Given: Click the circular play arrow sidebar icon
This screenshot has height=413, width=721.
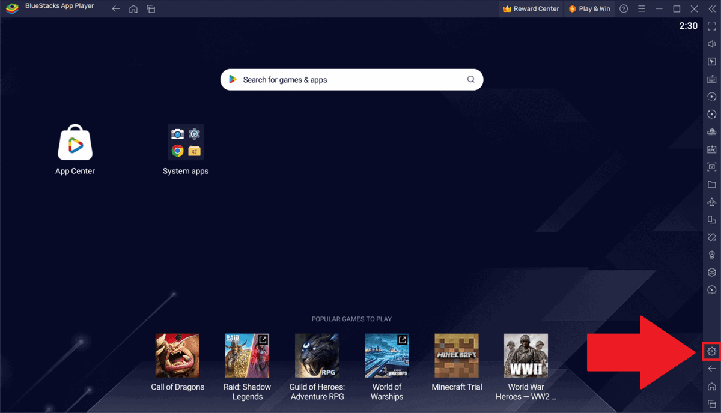Looking at the screenshot, I should [x=712, y=97].
